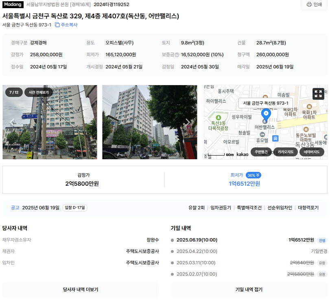Open the second building photo
Image resolution: width=330 pixels, height=303 pixels.
pos(150,122)
